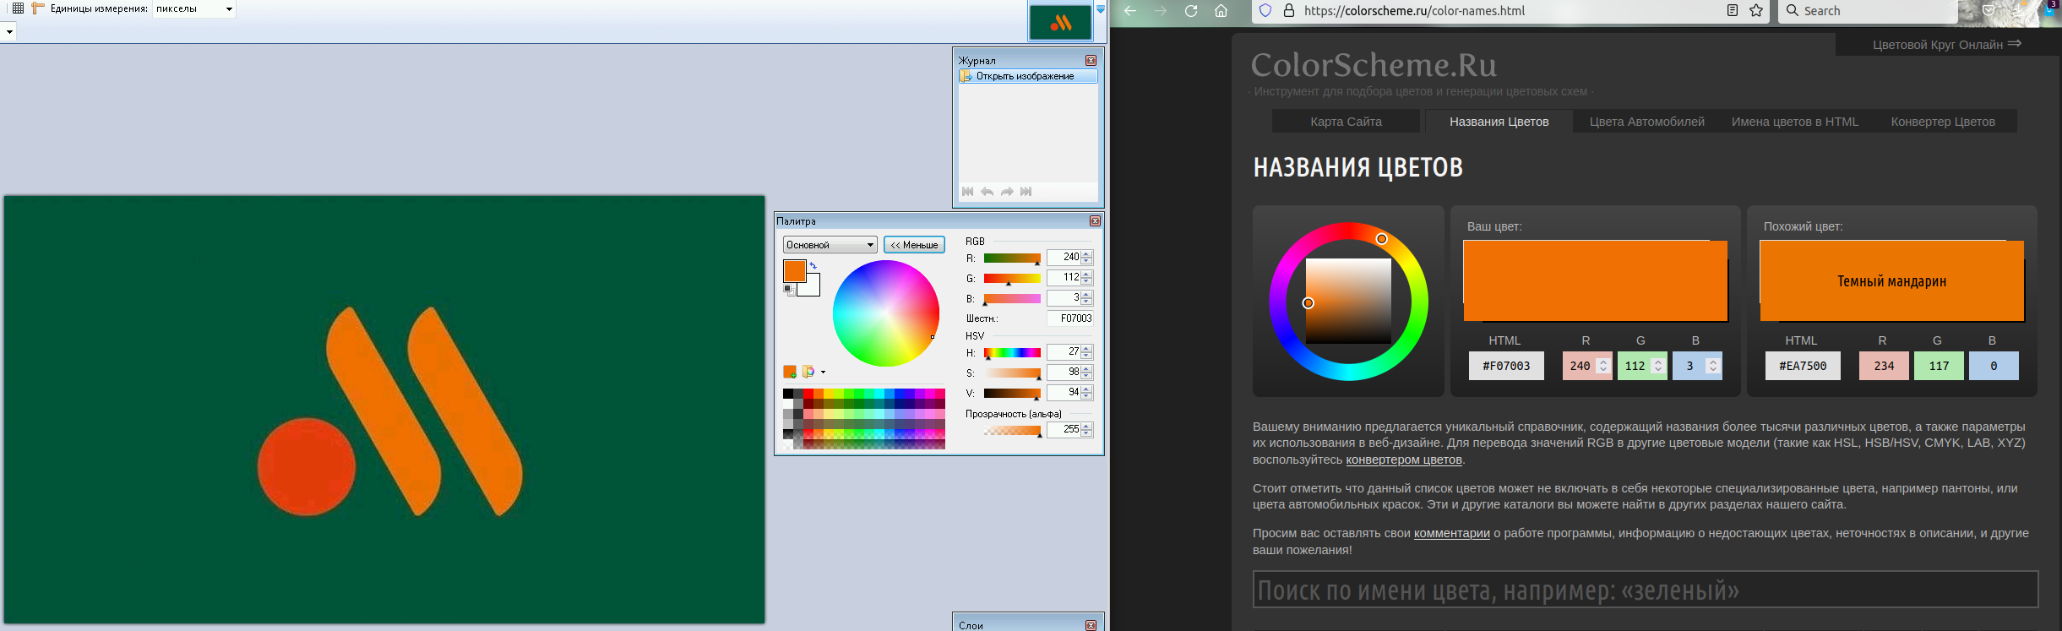The width and height of the screenshot is (2062, 631).
Task: Click the rewind-to-first history step icon
Action: [968, 192]
